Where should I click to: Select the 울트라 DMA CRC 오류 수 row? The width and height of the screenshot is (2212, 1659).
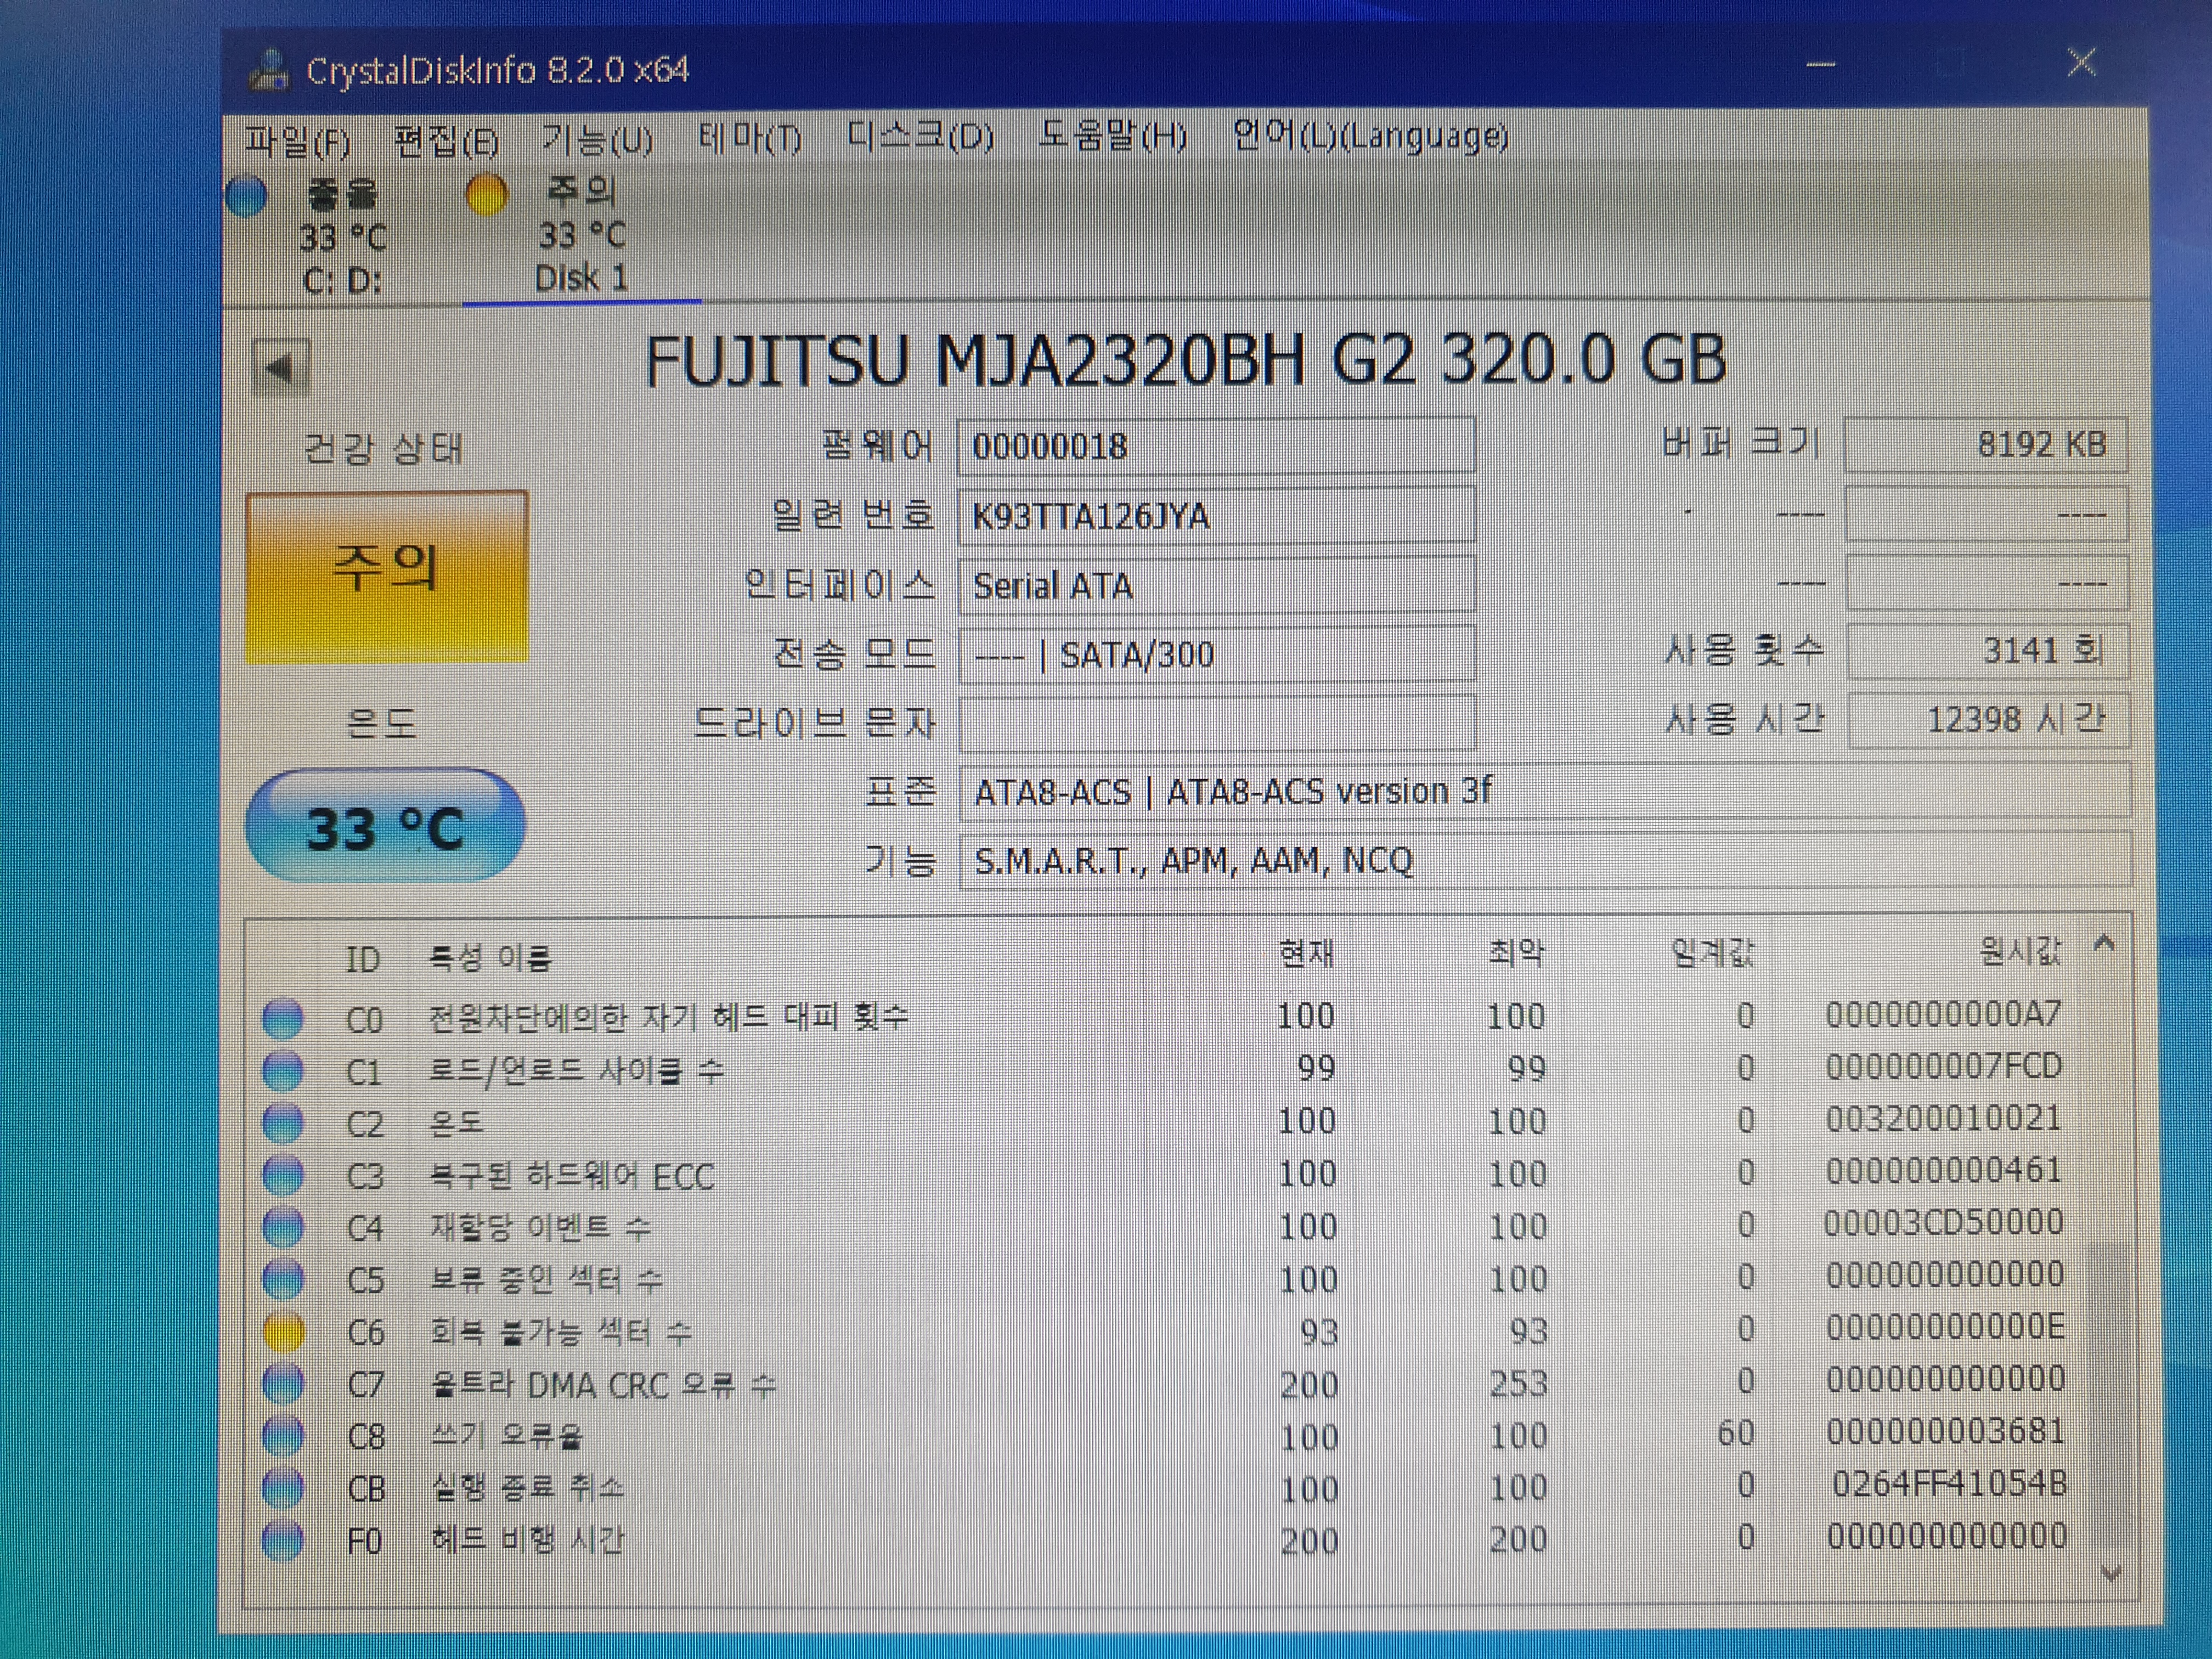click(x=1165, y=1383)
